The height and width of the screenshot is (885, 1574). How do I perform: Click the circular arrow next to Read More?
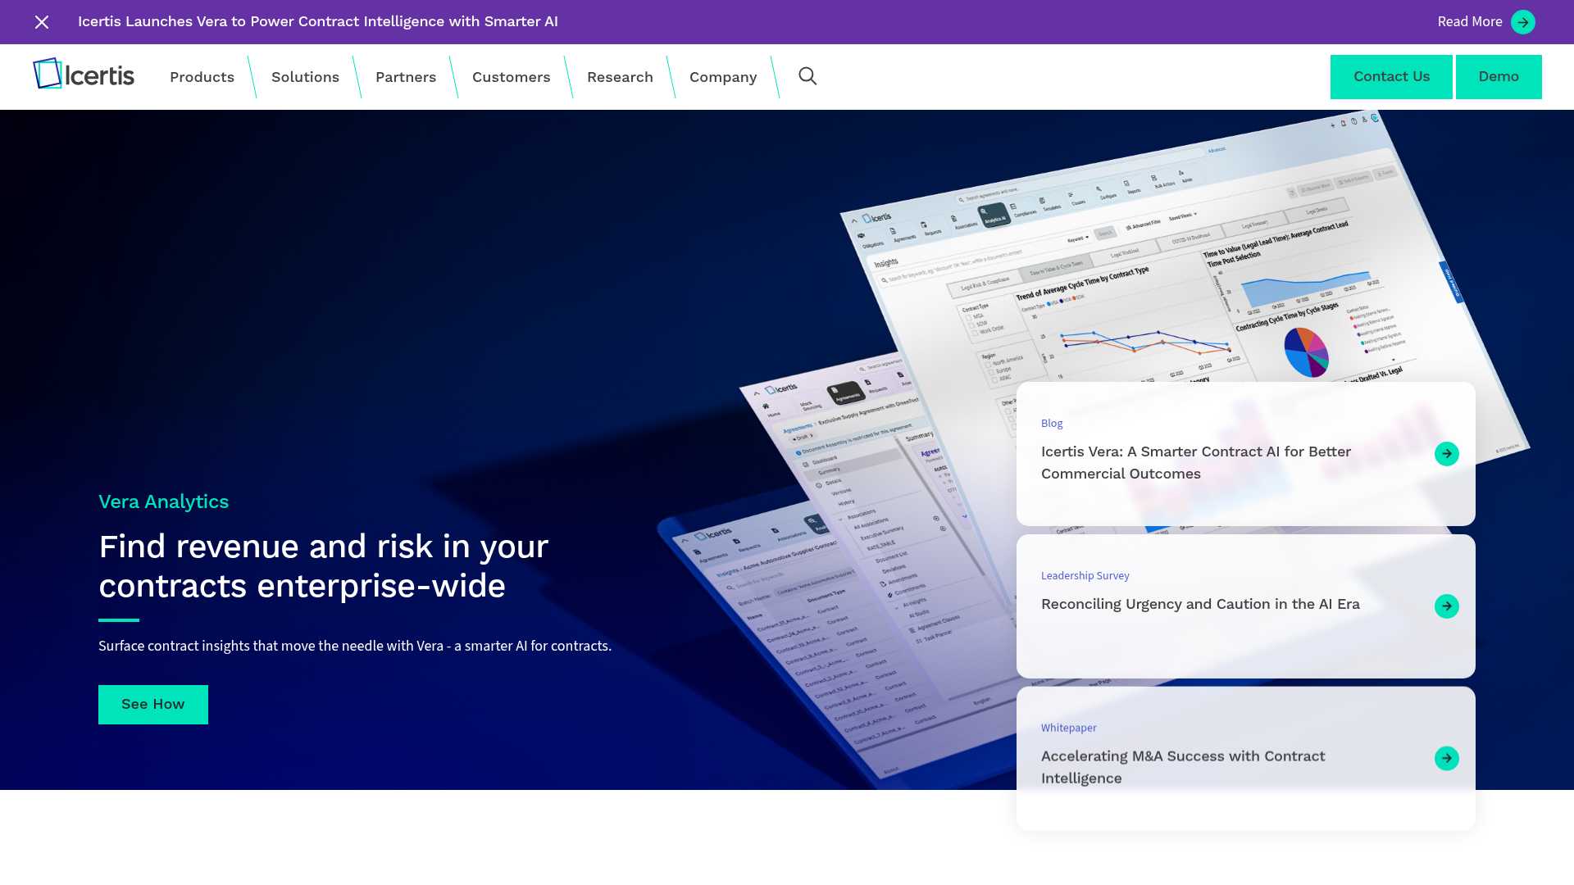point(1523,22)
